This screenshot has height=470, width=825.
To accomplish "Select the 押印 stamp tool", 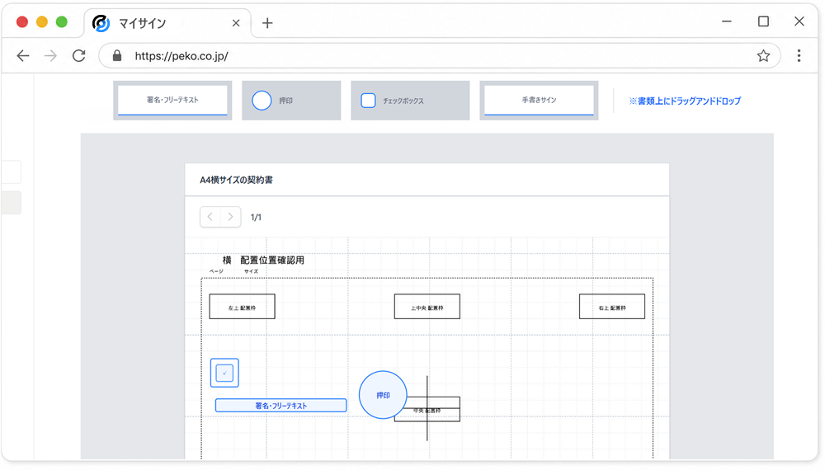I will click(x=291, y=101).
